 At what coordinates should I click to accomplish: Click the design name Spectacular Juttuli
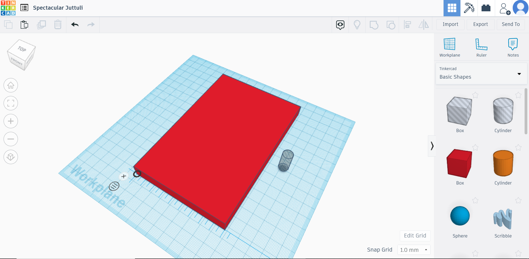coord(58,8)
